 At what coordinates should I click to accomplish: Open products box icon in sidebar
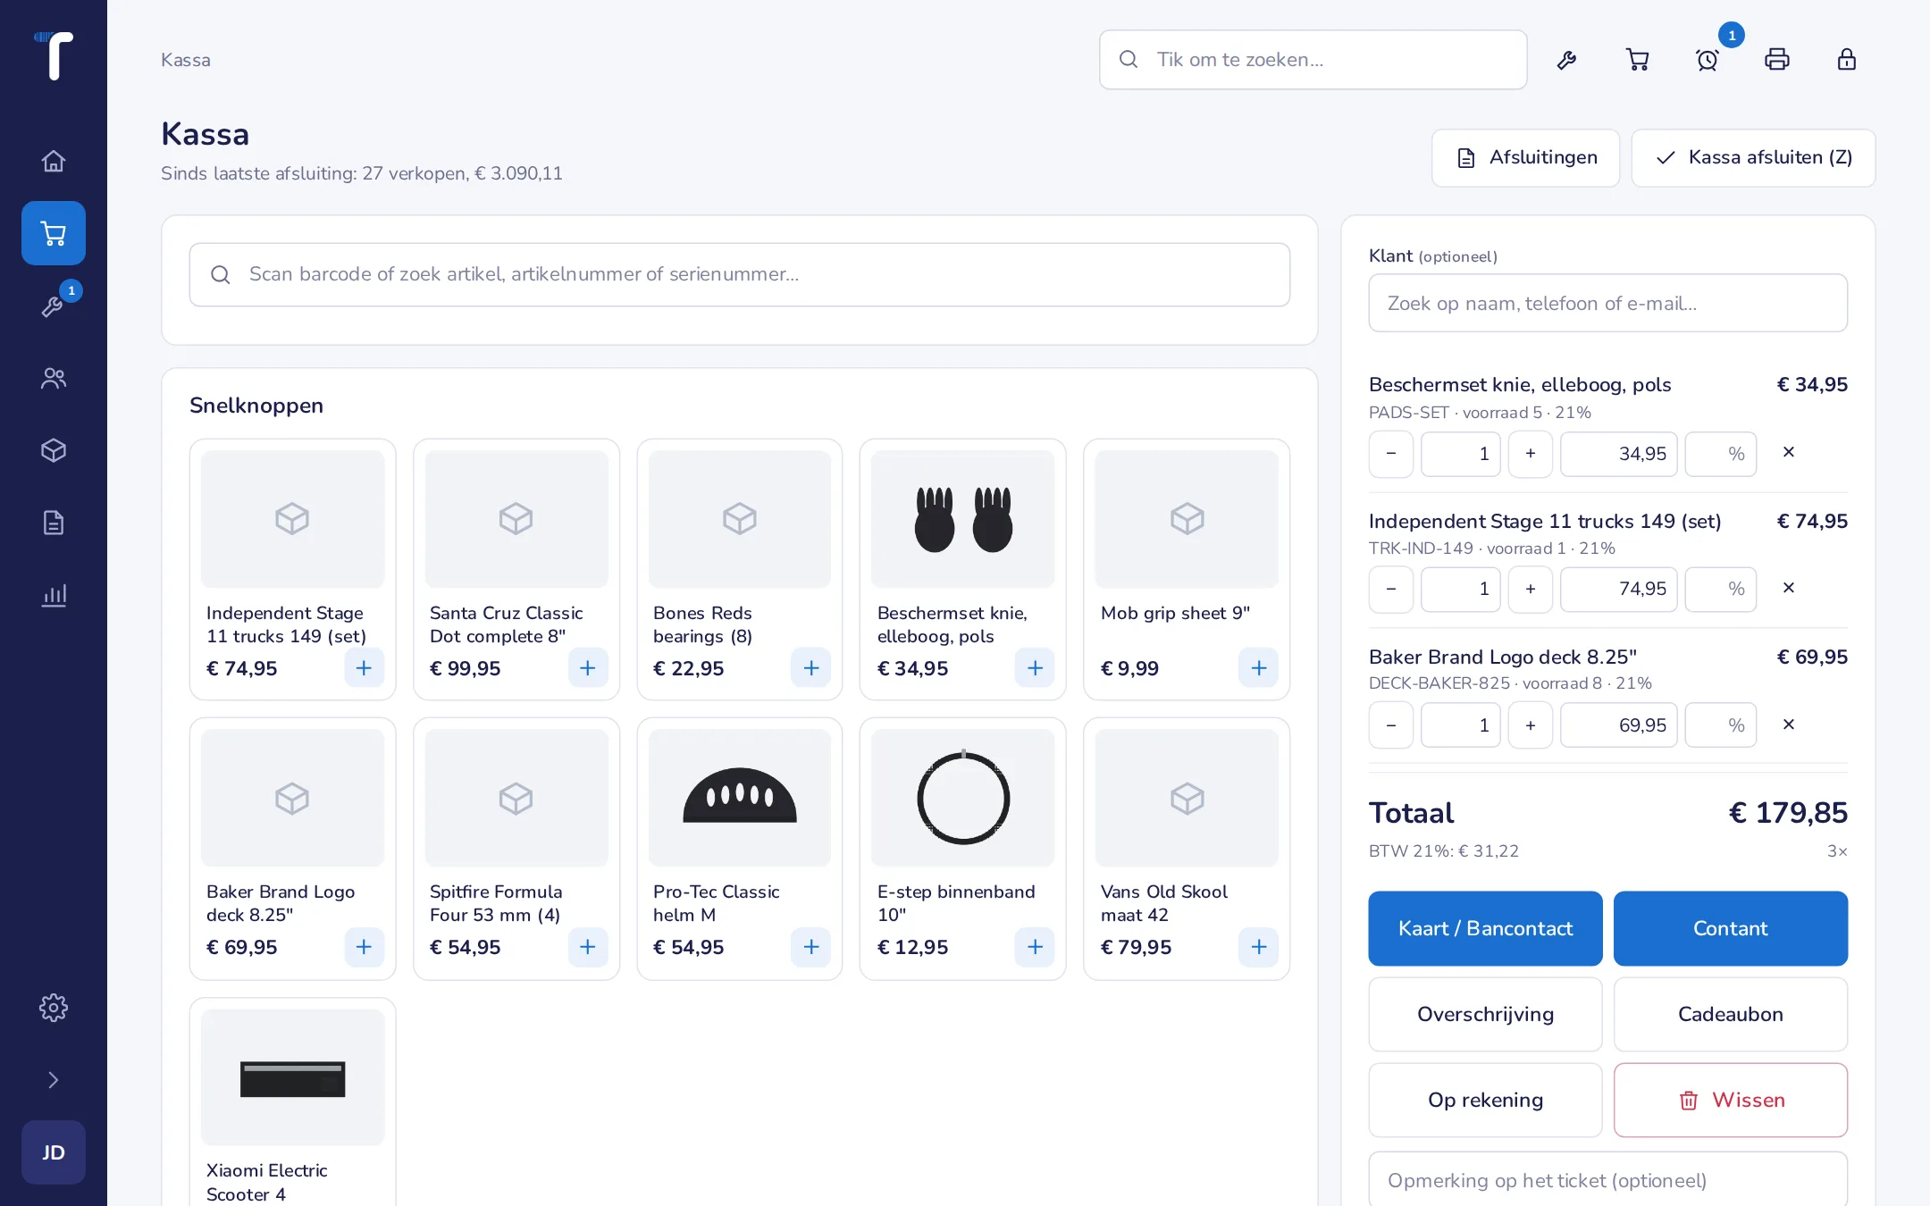(54, 450)
